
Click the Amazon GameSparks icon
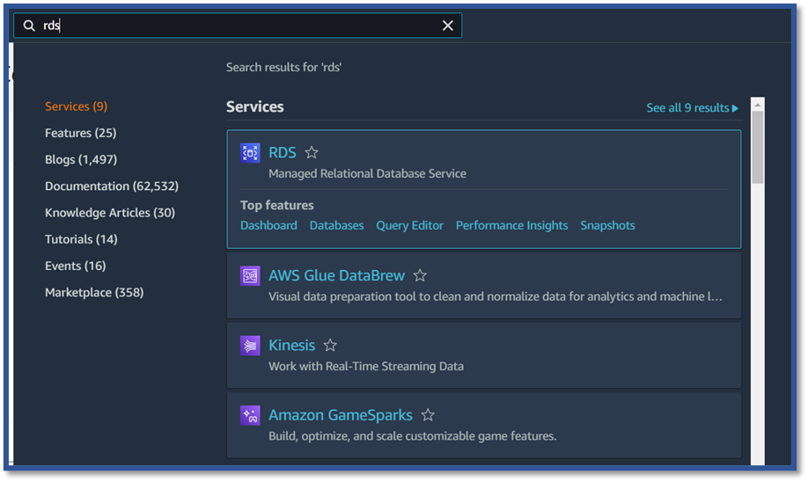(250, 415)
